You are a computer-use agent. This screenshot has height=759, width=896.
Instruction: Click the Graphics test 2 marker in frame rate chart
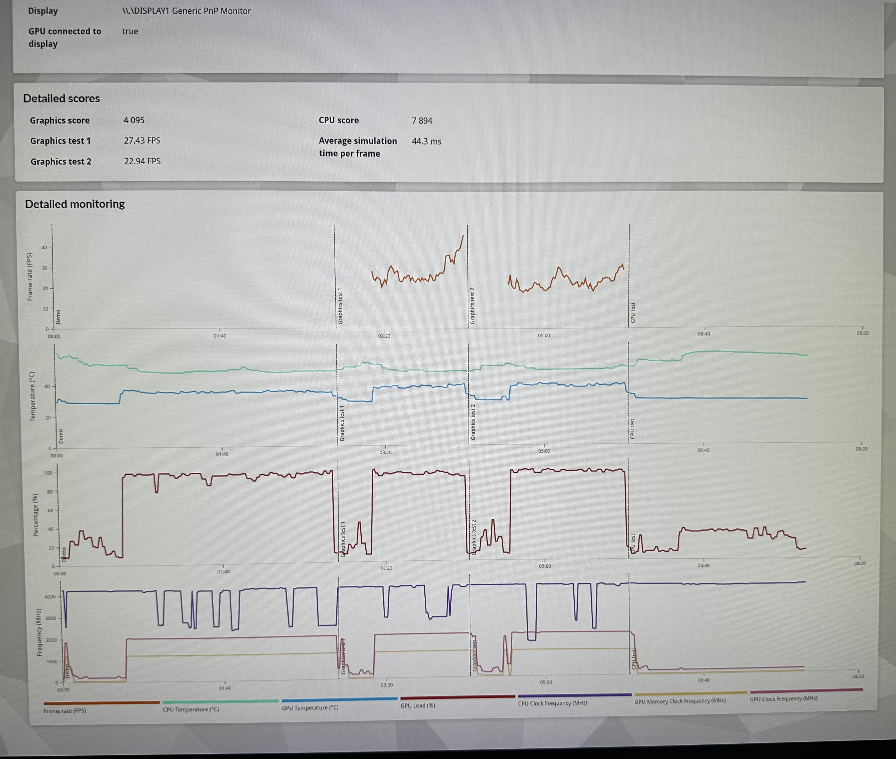tap(472, 306)
